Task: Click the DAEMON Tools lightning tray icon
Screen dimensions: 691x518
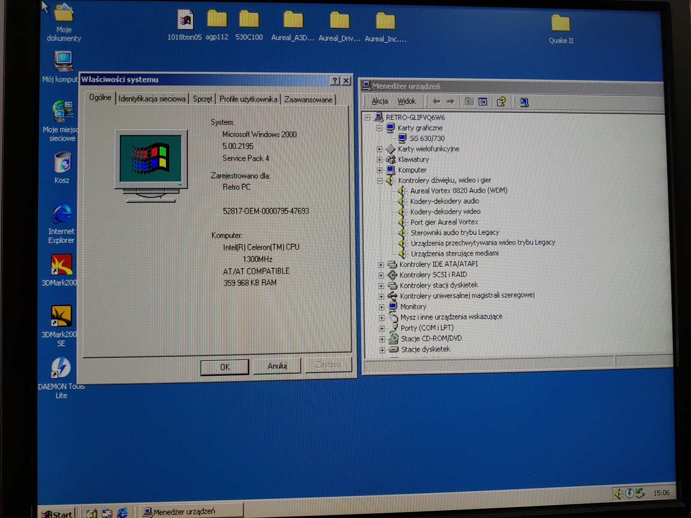Action: coord(629,493)
